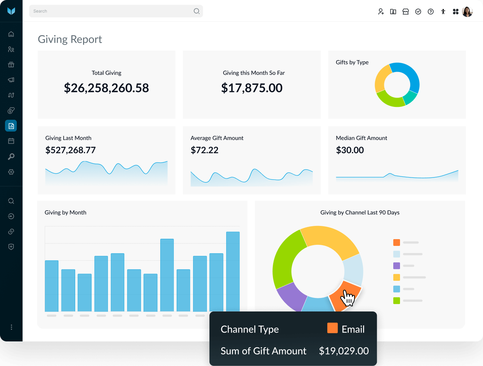Click the add person icon in header
Screen dimensions: 483x366
[381, 12]
